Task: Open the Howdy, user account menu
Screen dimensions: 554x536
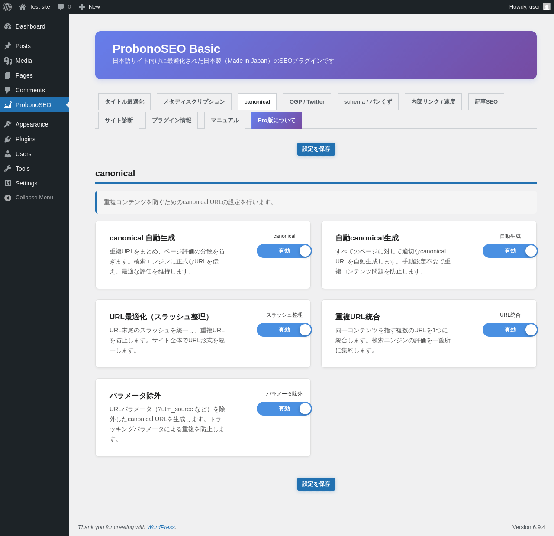Action: pyautogui.click(x=530, y=7)
